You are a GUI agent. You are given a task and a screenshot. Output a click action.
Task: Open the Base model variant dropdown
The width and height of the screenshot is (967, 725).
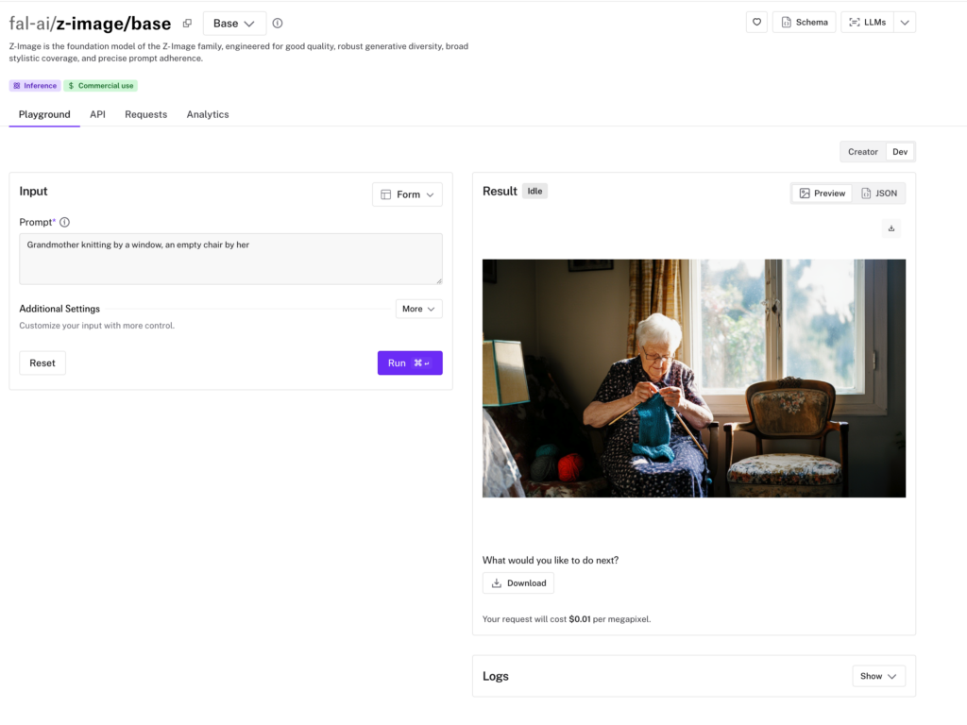click(234, 24)
